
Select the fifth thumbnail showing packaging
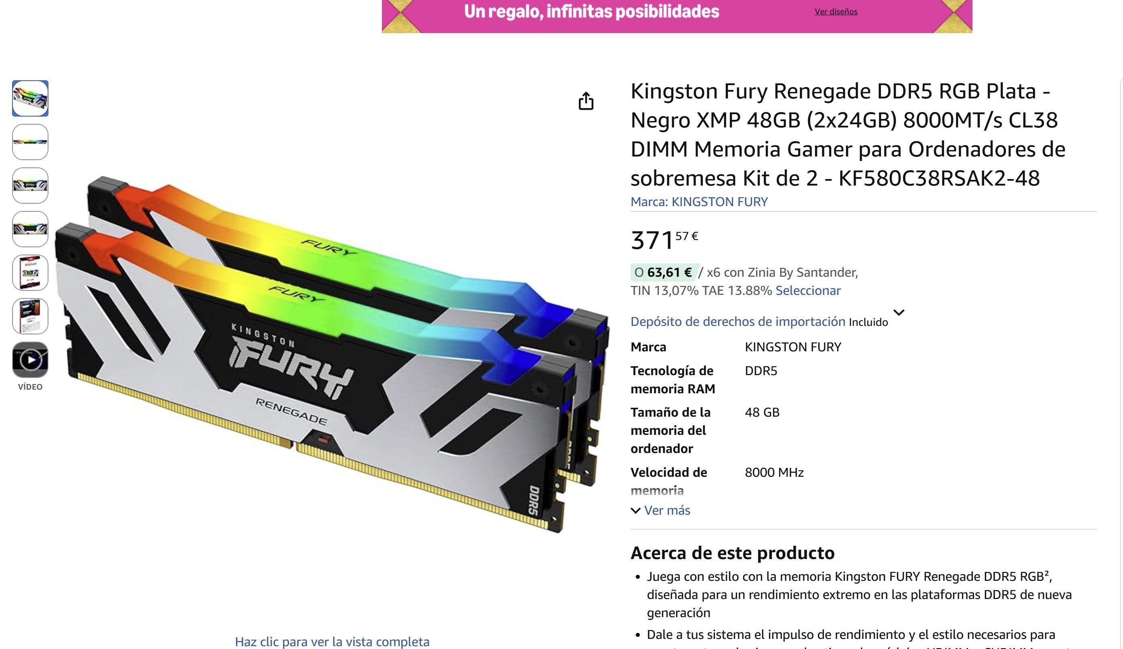[30, 273]
